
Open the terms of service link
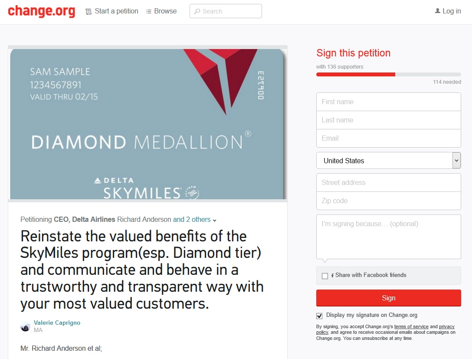click(411, 327)
